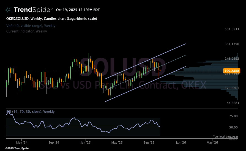The height and width of the screenshot is (151, 246).
Task: Click the Oct 19, 2025 timestamp
Action: [x=78, y=10]
